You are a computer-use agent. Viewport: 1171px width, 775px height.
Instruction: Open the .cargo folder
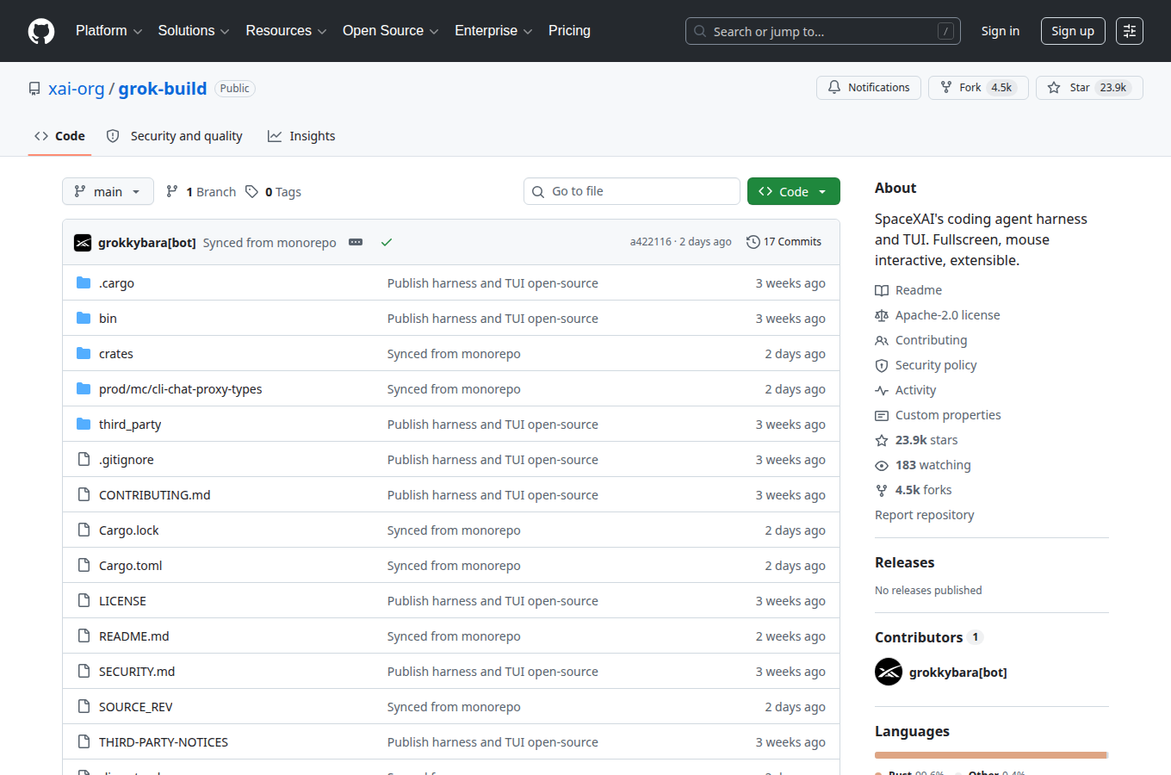pyautogui.click(x=116, y=283)
